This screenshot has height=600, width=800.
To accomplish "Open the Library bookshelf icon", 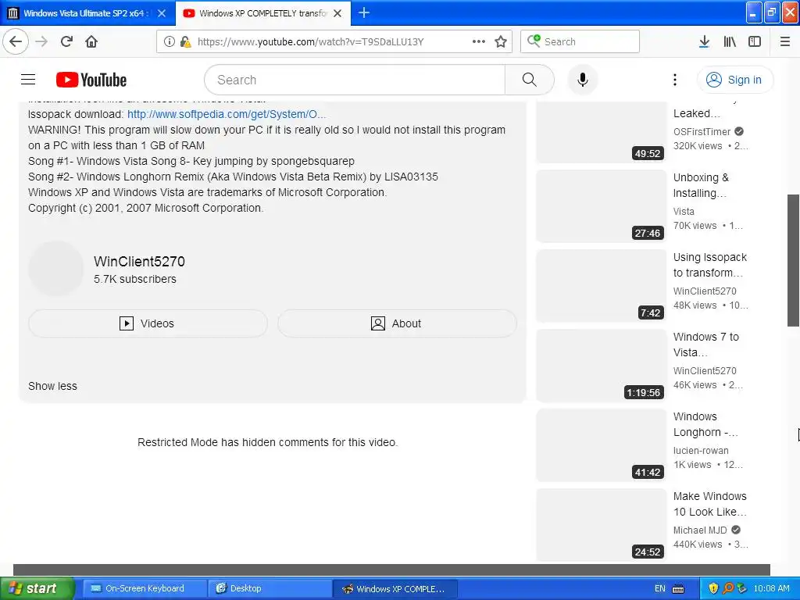I will 730,41.
